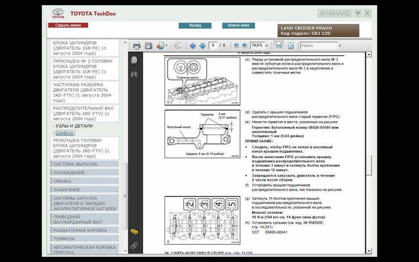Toggle scrolling page mode icon
The width and height of the screenshot is (419, 262).
click(x=279, y=46)
